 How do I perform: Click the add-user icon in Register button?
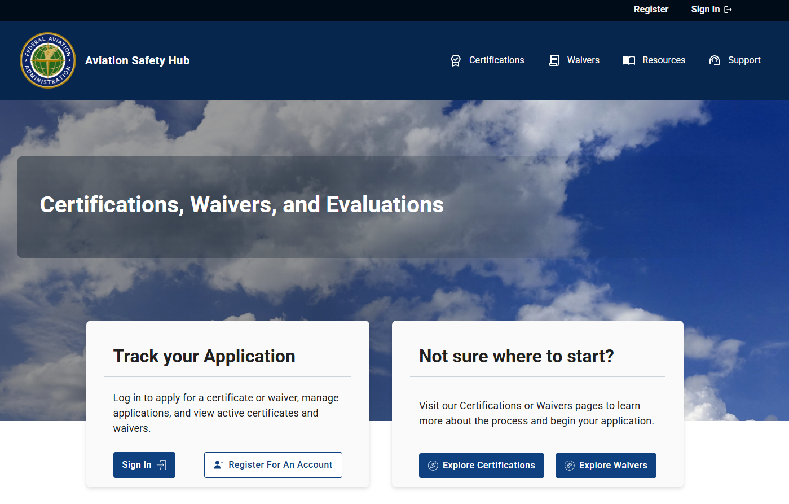pyautogui.click(x=219, y=465)
